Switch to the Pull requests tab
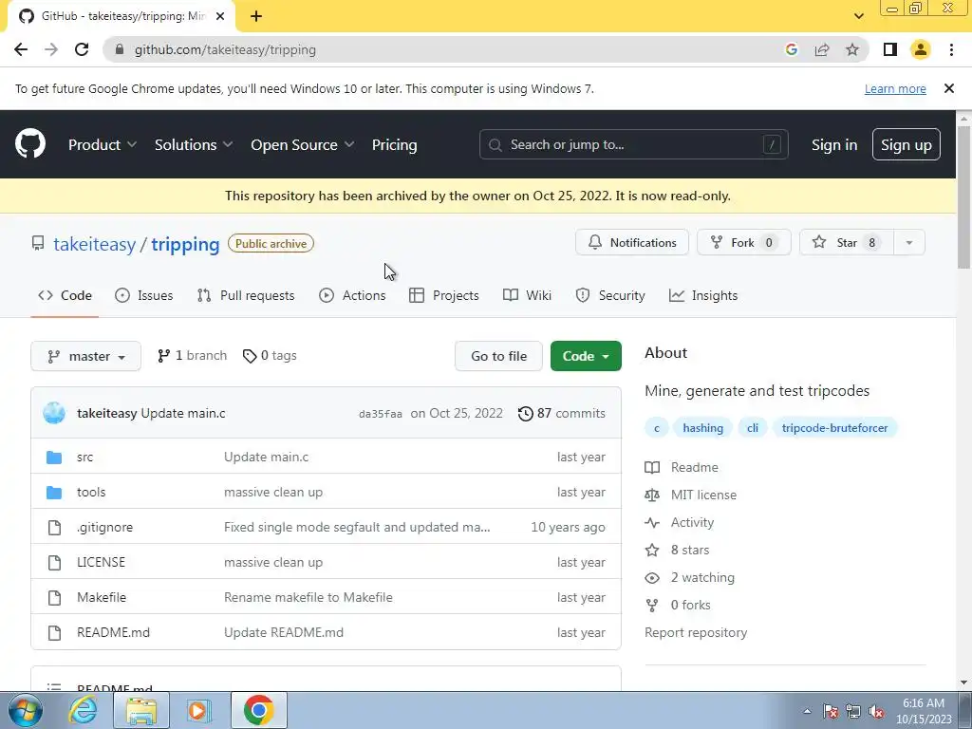 pyautogui.click(x=246, y=296)
